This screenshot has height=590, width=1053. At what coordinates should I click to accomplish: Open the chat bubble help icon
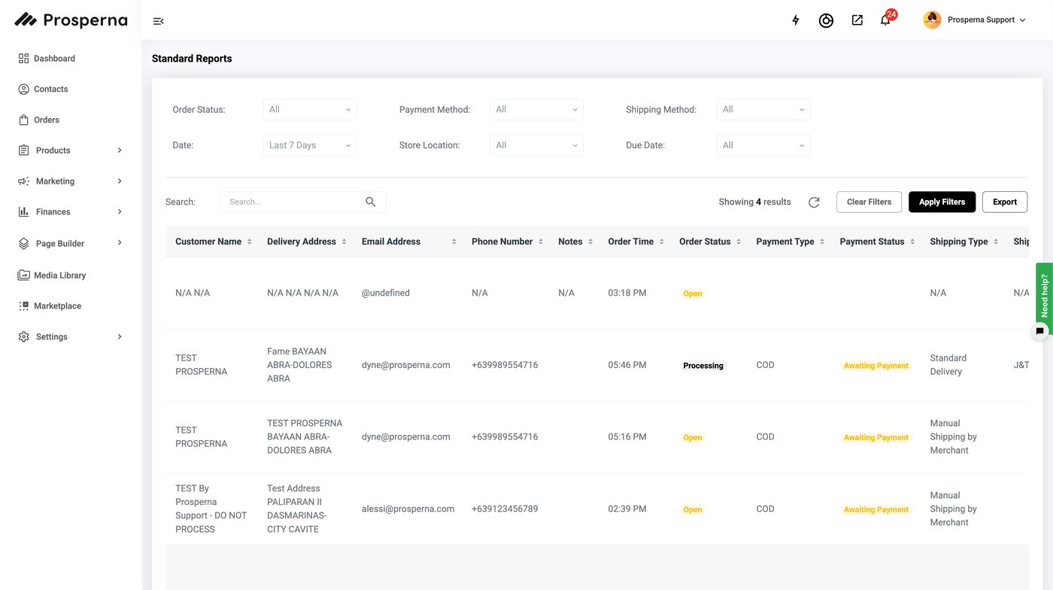pyautogui.click(x=1040, y=331)
